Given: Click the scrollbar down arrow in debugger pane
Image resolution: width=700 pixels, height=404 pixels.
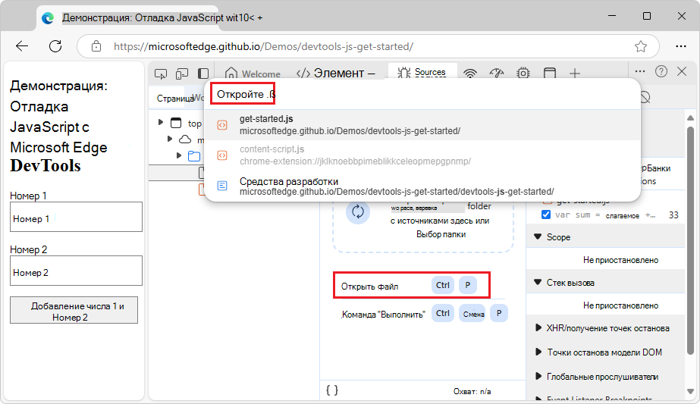Looking at the screenshot, I should pyautogui.click(x=690, y=392).
